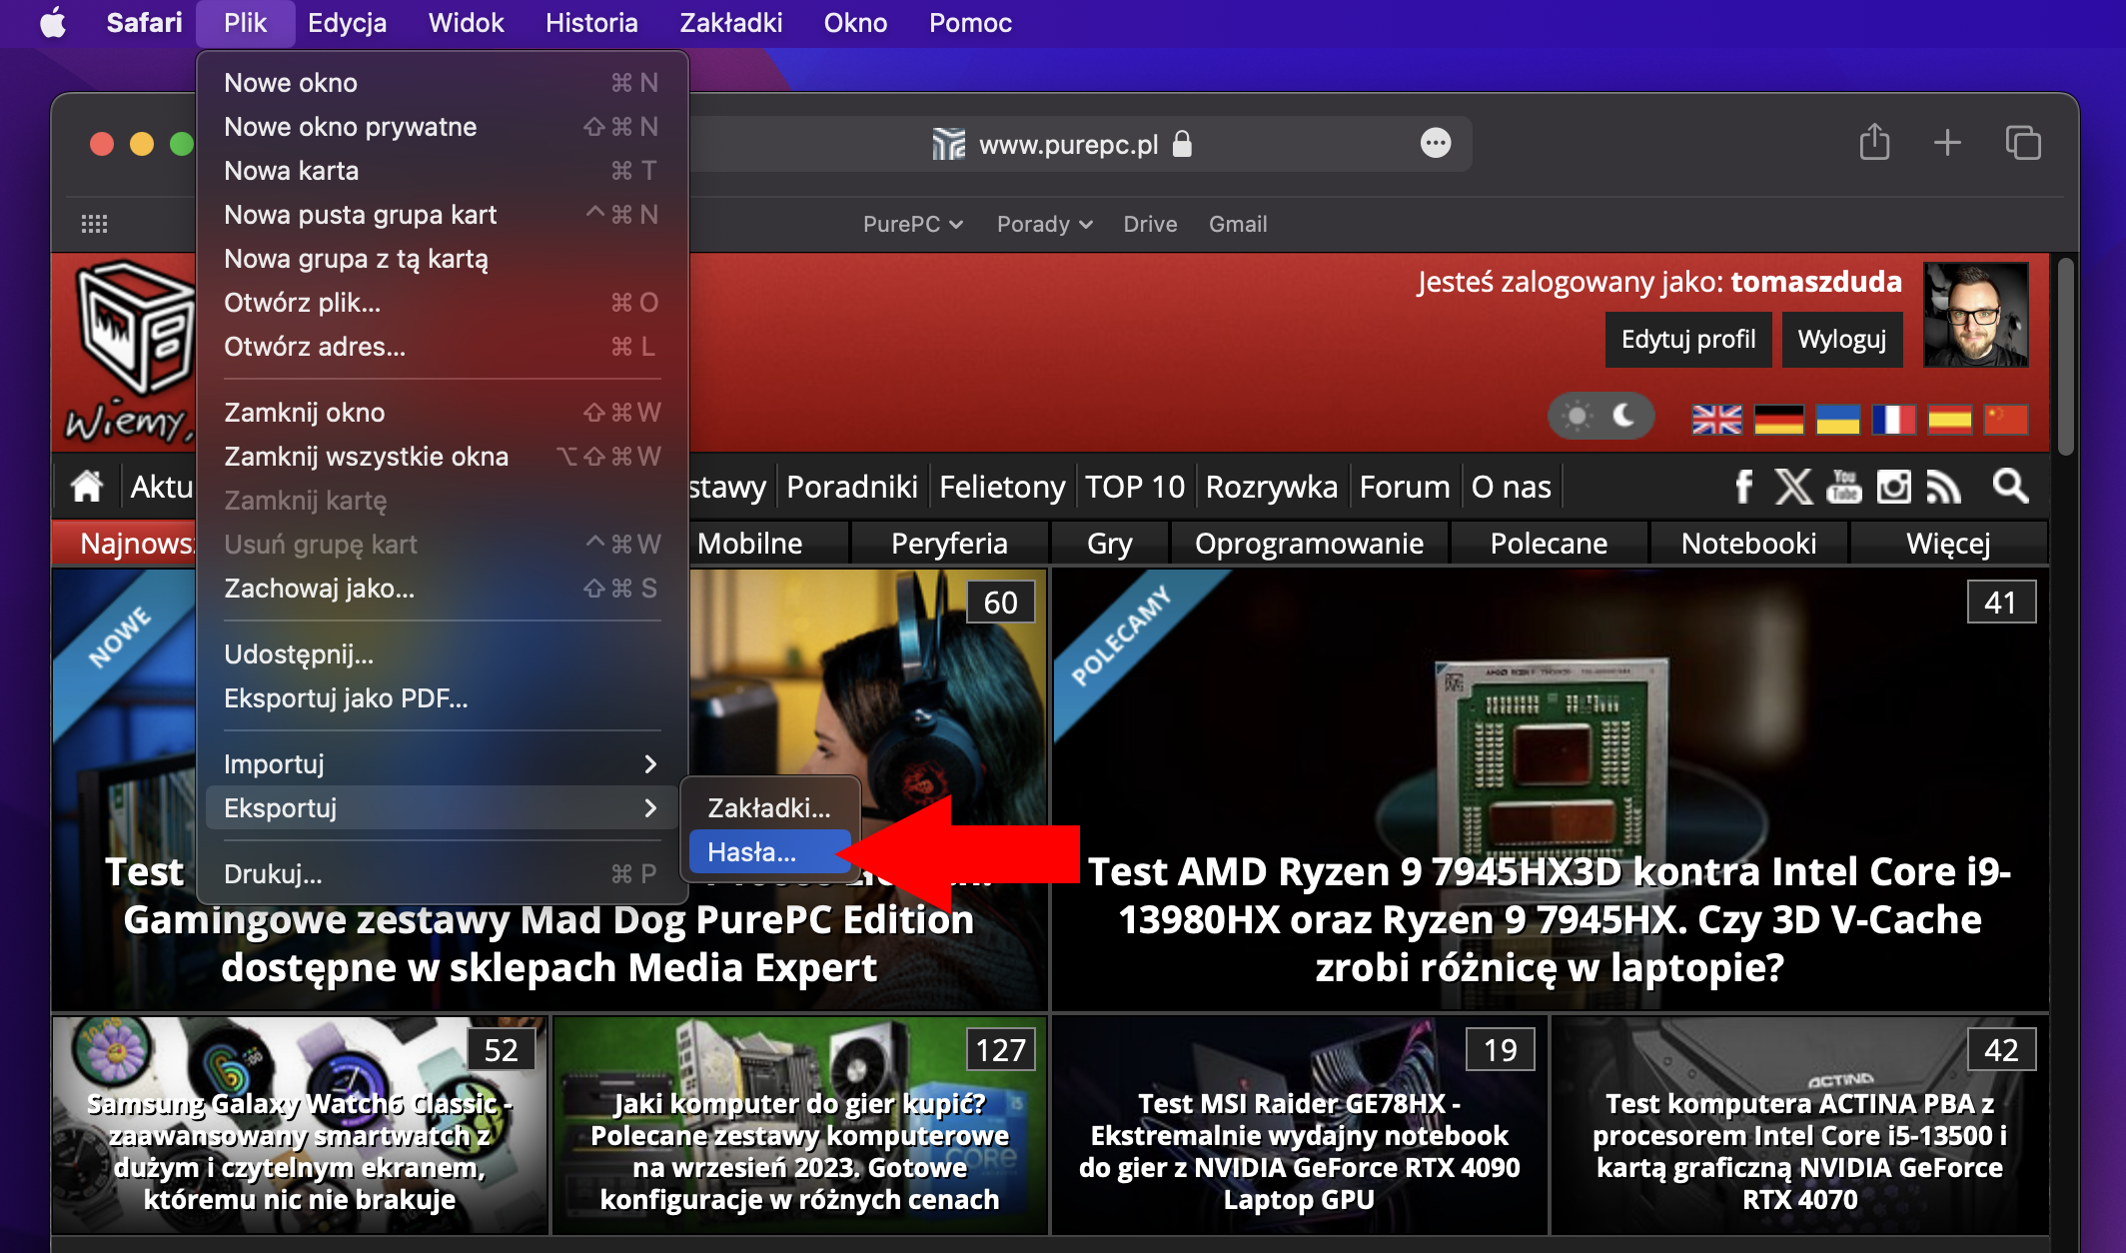Open the Historia menu
This screenshot has height=1253, width=2126.
tap(590, 22)
